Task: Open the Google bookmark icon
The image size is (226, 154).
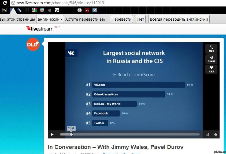Action: pos(34,10)
